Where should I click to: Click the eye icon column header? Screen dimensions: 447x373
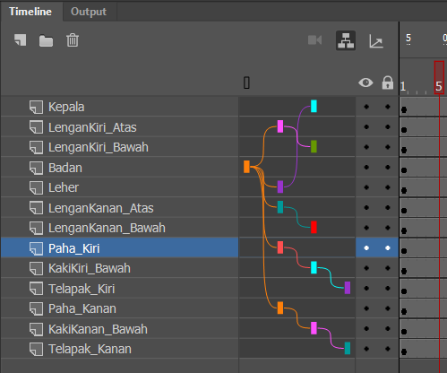(x=365, y=82)
